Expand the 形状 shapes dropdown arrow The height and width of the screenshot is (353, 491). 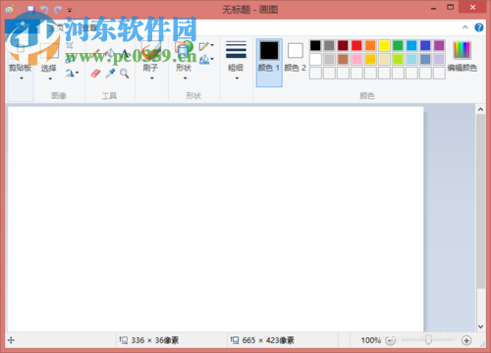(185, 78)
